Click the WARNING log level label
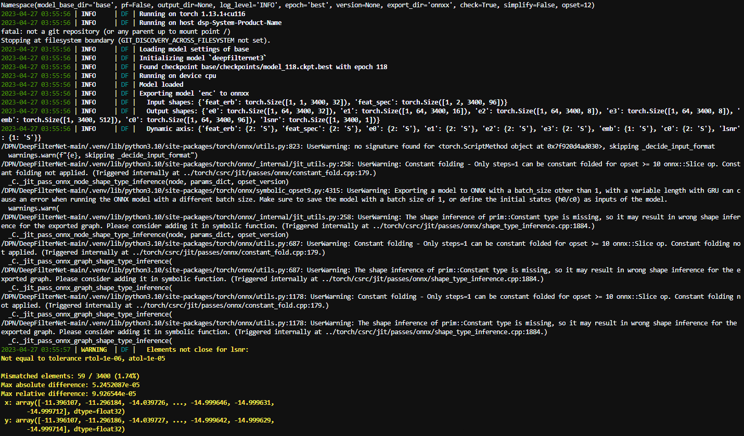The width and height of the screenshot is (744, 436). (x=93, y=349)
